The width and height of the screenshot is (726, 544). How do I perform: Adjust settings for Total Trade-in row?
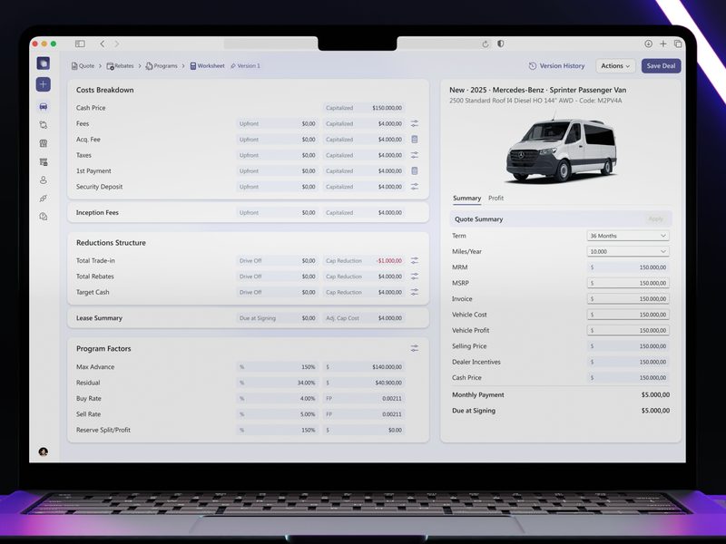click(x=415, y=260)
